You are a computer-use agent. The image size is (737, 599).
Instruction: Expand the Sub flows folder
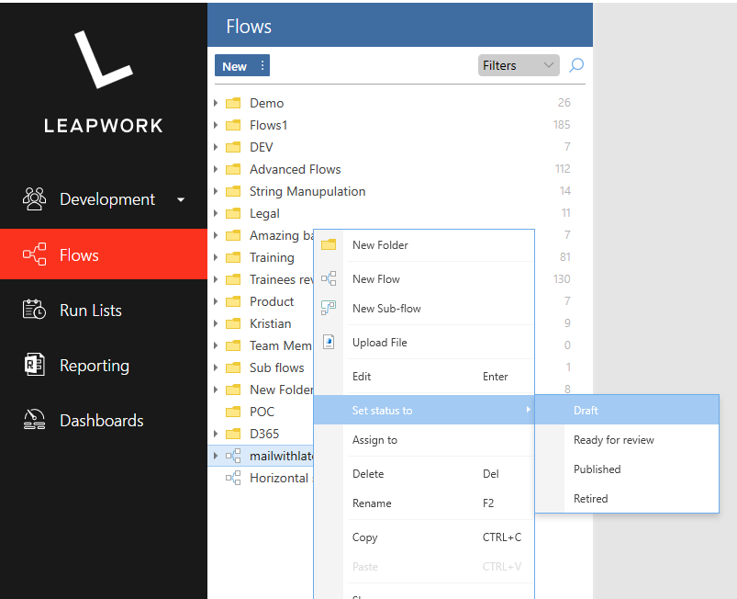pos(216,367)
